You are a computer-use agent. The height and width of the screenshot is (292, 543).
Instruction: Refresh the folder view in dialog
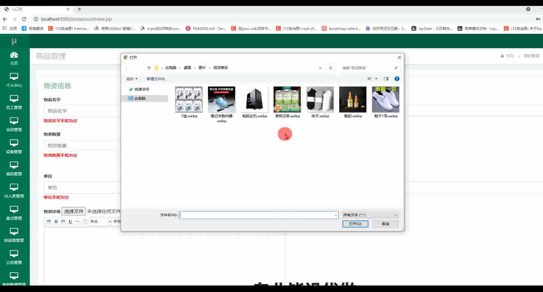click(331, 68)
